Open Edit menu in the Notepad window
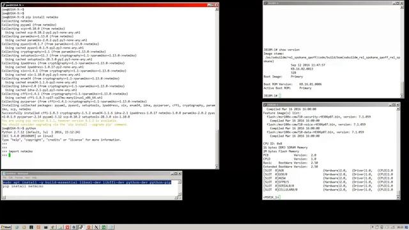This screenshot has width=409, height=230. (x=10, y=178)
